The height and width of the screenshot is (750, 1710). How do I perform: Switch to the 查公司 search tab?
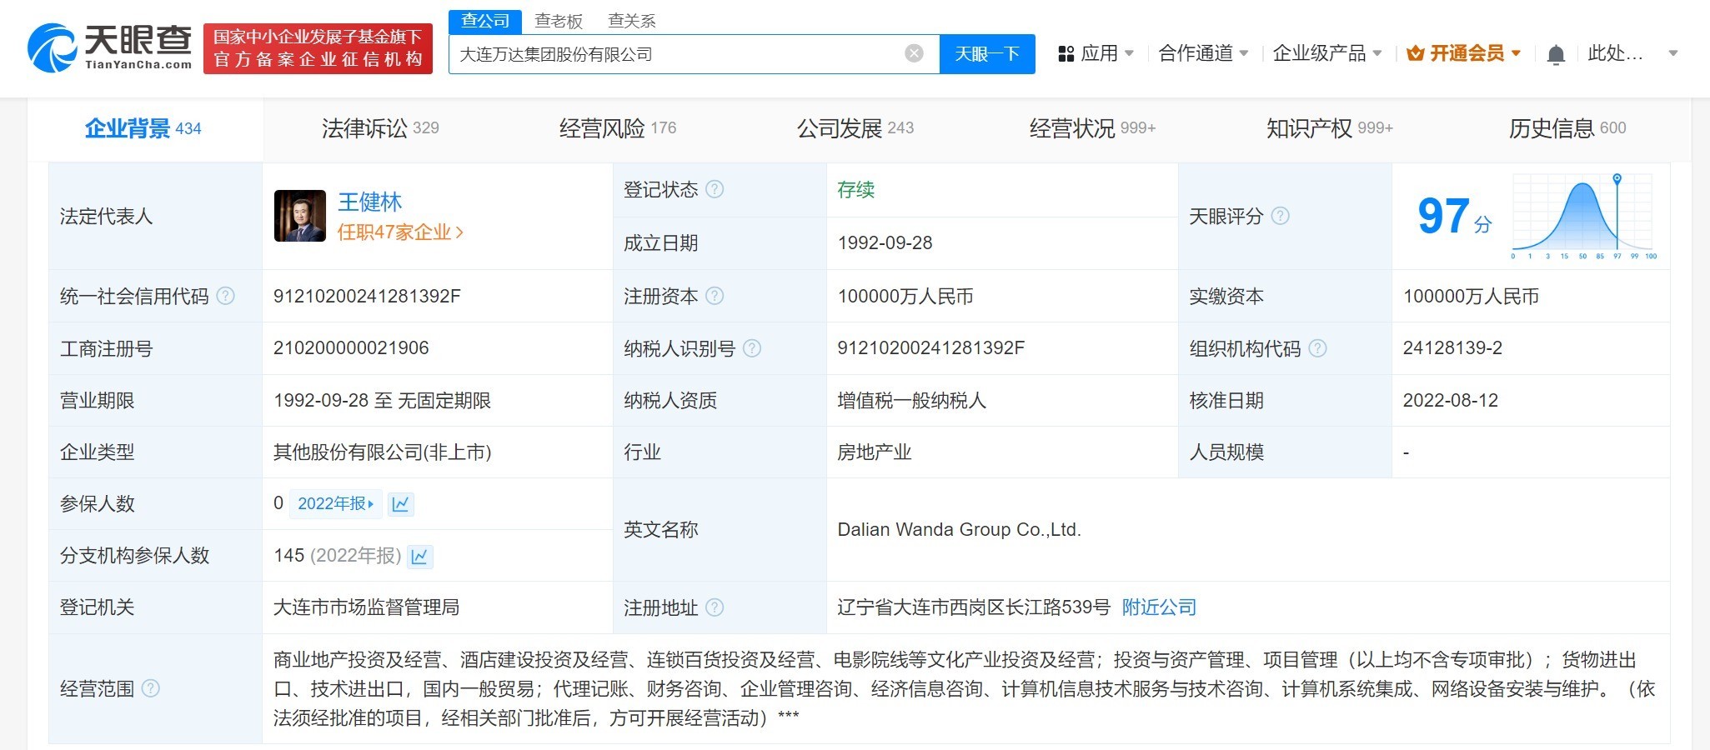[x=485, y=21]
